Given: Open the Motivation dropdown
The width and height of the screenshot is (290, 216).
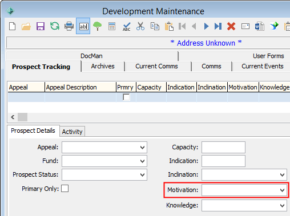Looking at the screenshot, I should (282, 190).
